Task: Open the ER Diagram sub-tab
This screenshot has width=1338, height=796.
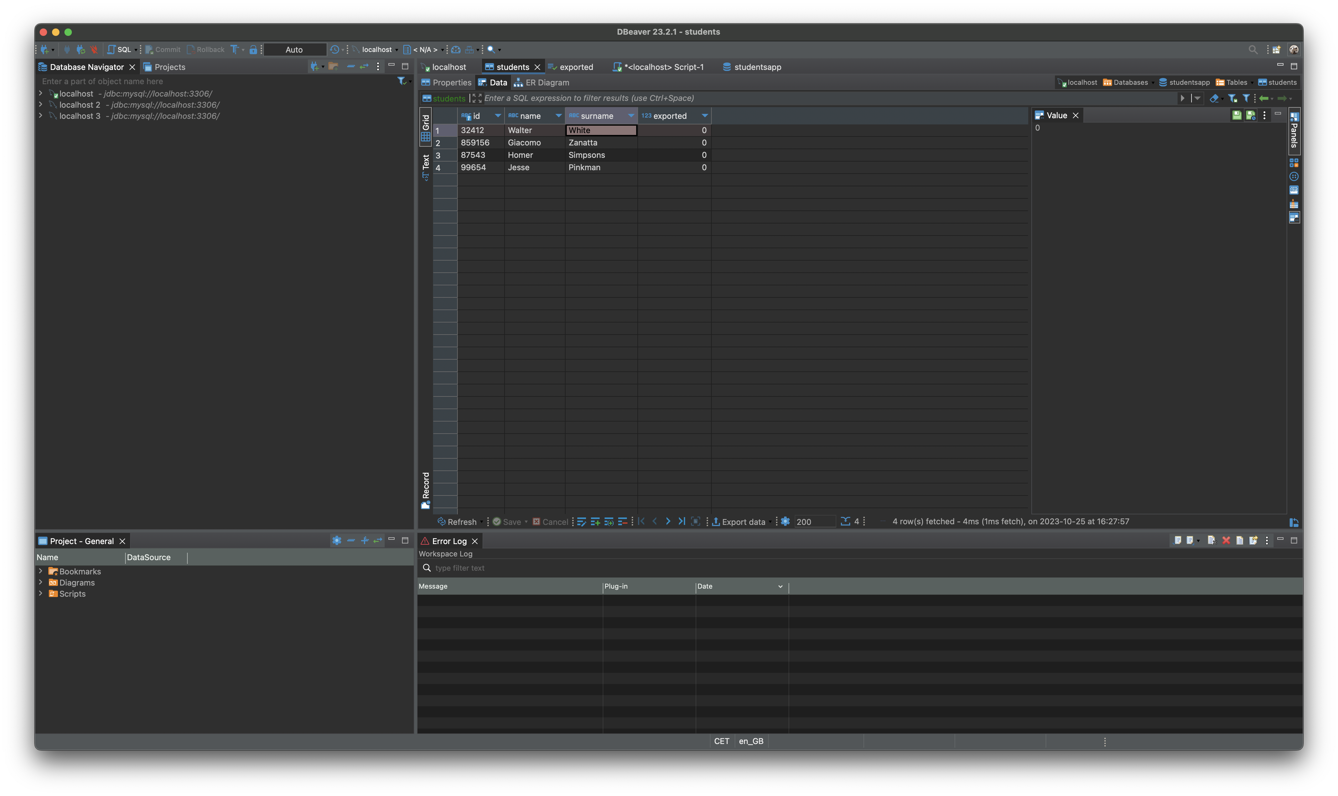Action: (541, 83)
